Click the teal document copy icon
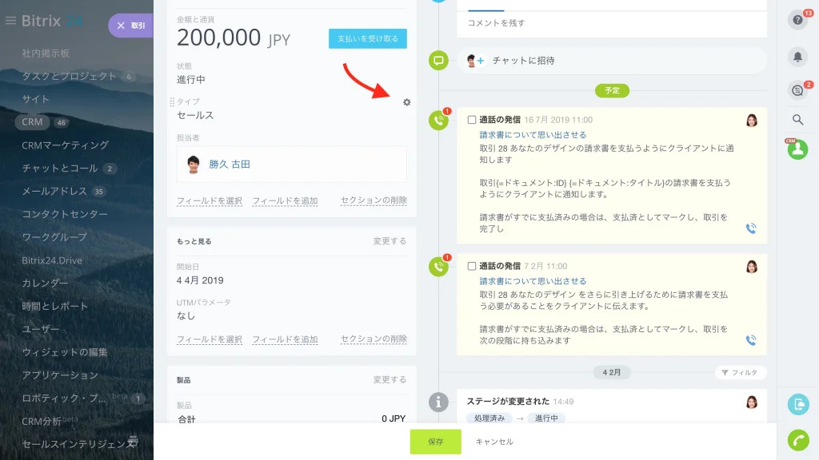 click(x=798, y=404)
